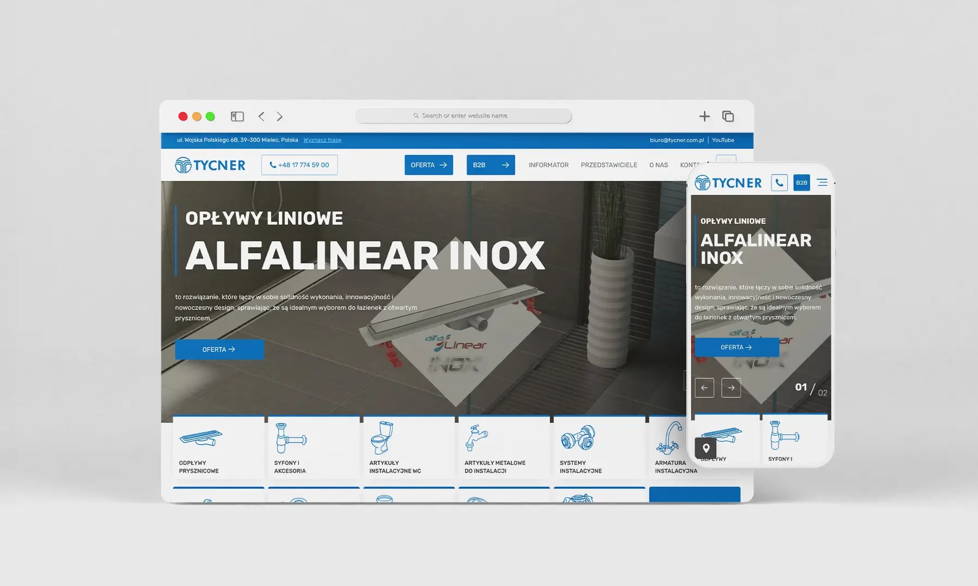
Task: Click the browser search bar
Action: (463, 116)
